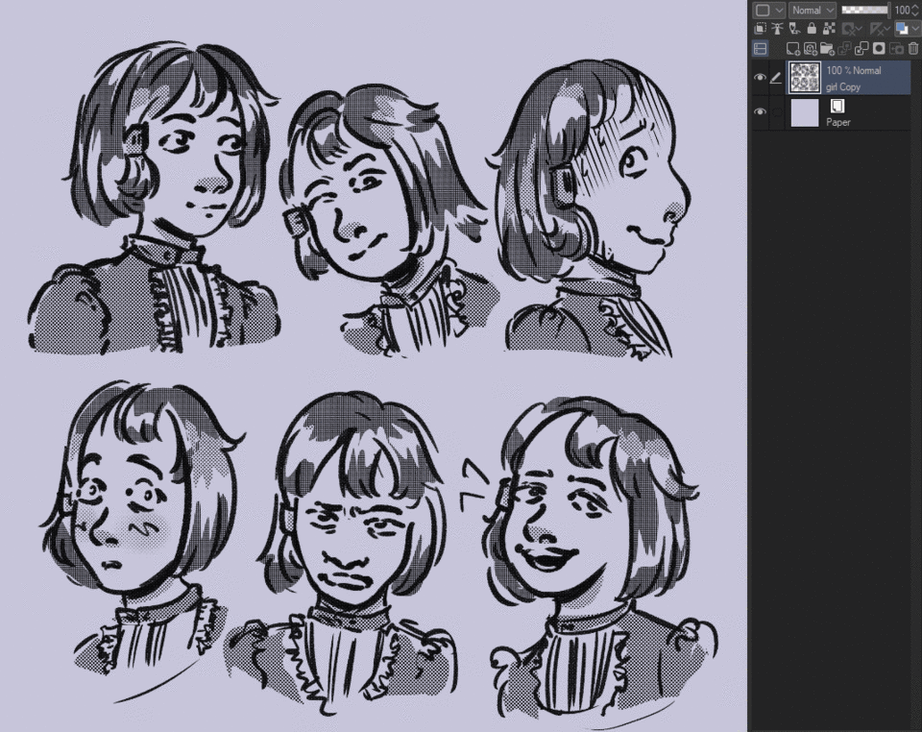Click the Paper layer page icon

837,106
